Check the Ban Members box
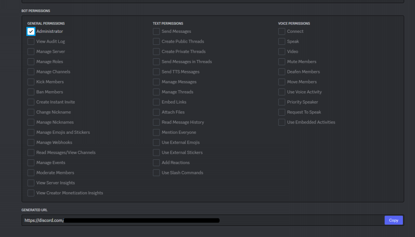 [31, 92]
